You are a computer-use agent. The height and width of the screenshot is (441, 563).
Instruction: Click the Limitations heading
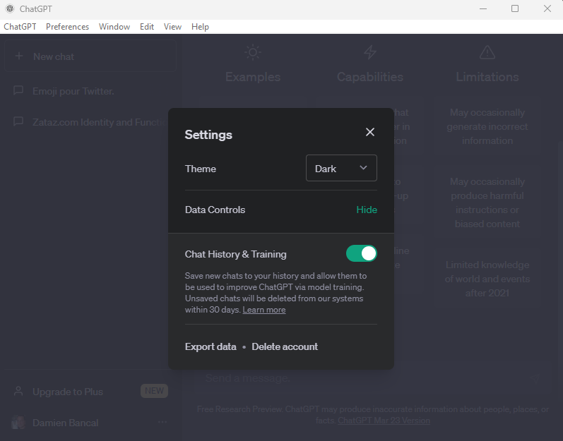point(487,77)
